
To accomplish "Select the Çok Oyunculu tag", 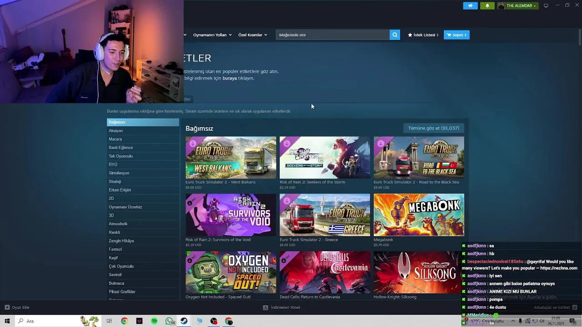I will 143,266.
